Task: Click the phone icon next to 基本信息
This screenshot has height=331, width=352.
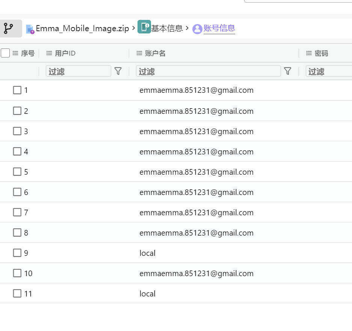Action: click(x=144, y=28)
